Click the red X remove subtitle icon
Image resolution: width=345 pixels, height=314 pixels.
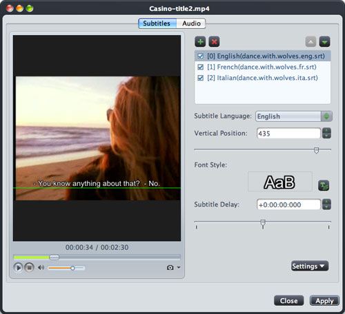click(x=214, y=42)
